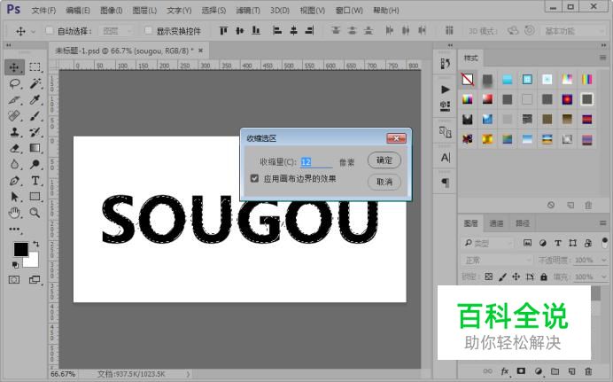Close the 未标题-1.psd document tab
Screen dimensions: 613x382
pyautogui.click(x=200, y=51)
